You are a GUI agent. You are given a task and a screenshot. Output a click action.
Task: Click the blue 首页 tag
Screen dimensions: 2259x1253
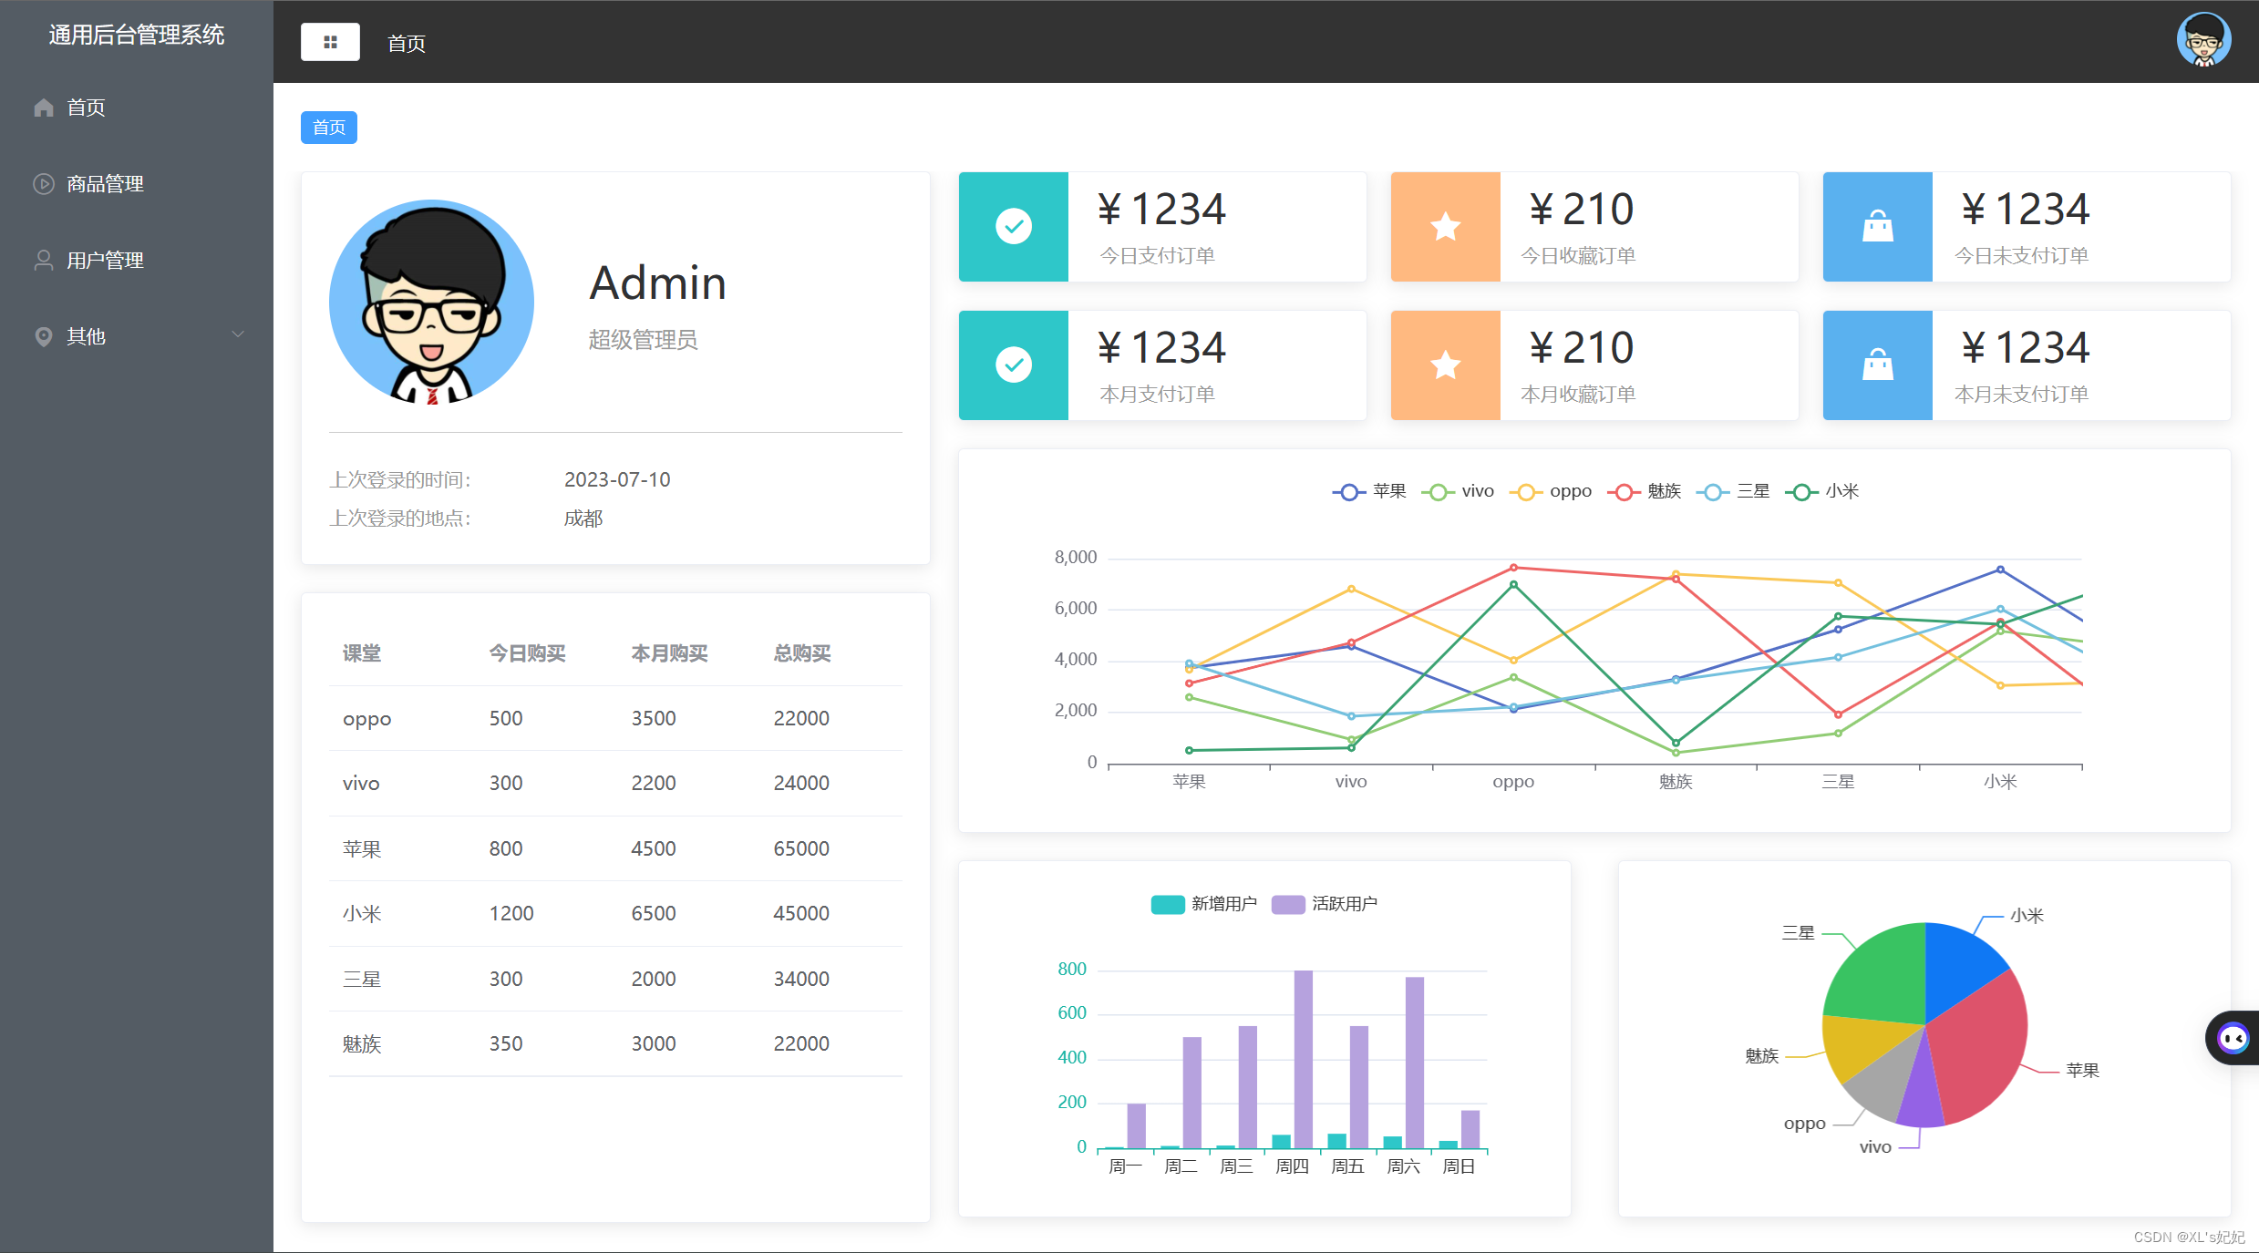tap(329, 128)
